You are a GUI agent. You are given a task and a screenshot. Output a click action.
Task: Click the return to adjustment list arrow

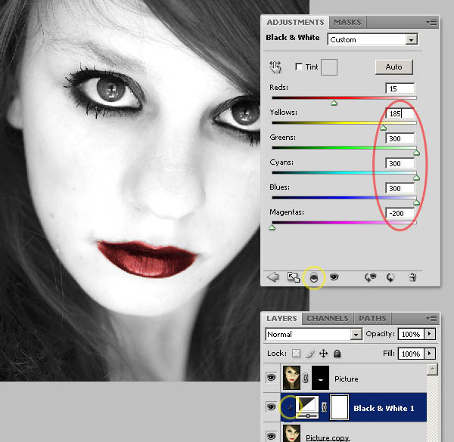pos(272,277)
